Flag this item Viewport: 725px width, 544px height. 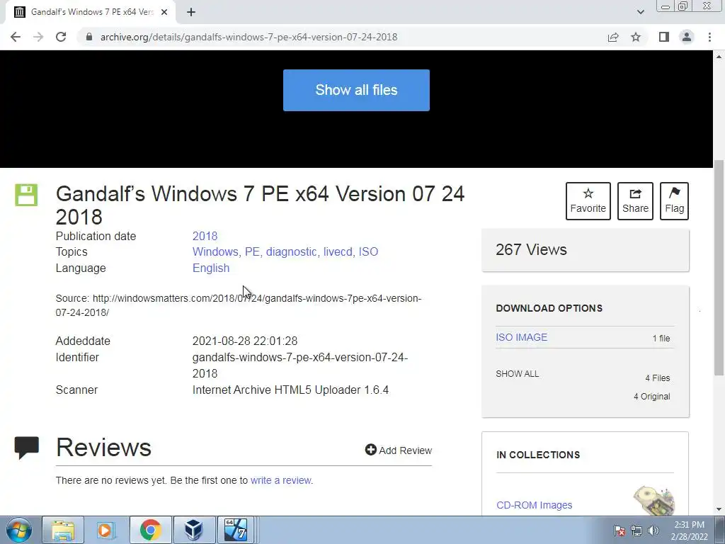coord(674,201)
